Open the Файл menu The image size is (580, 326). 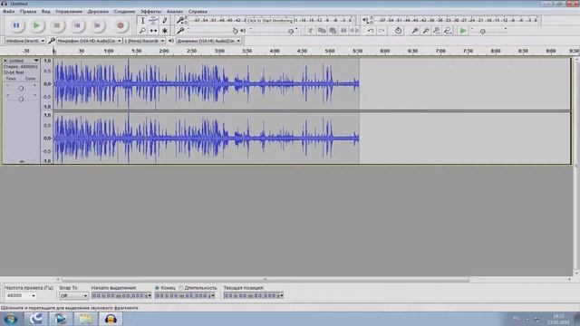tap(8, 12)
